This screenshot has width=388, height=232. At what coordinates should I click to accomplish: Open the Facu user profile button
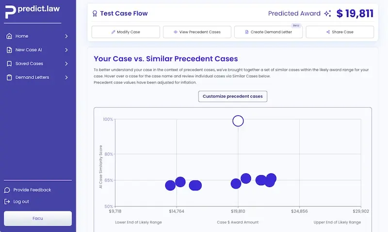coord(38,218)
